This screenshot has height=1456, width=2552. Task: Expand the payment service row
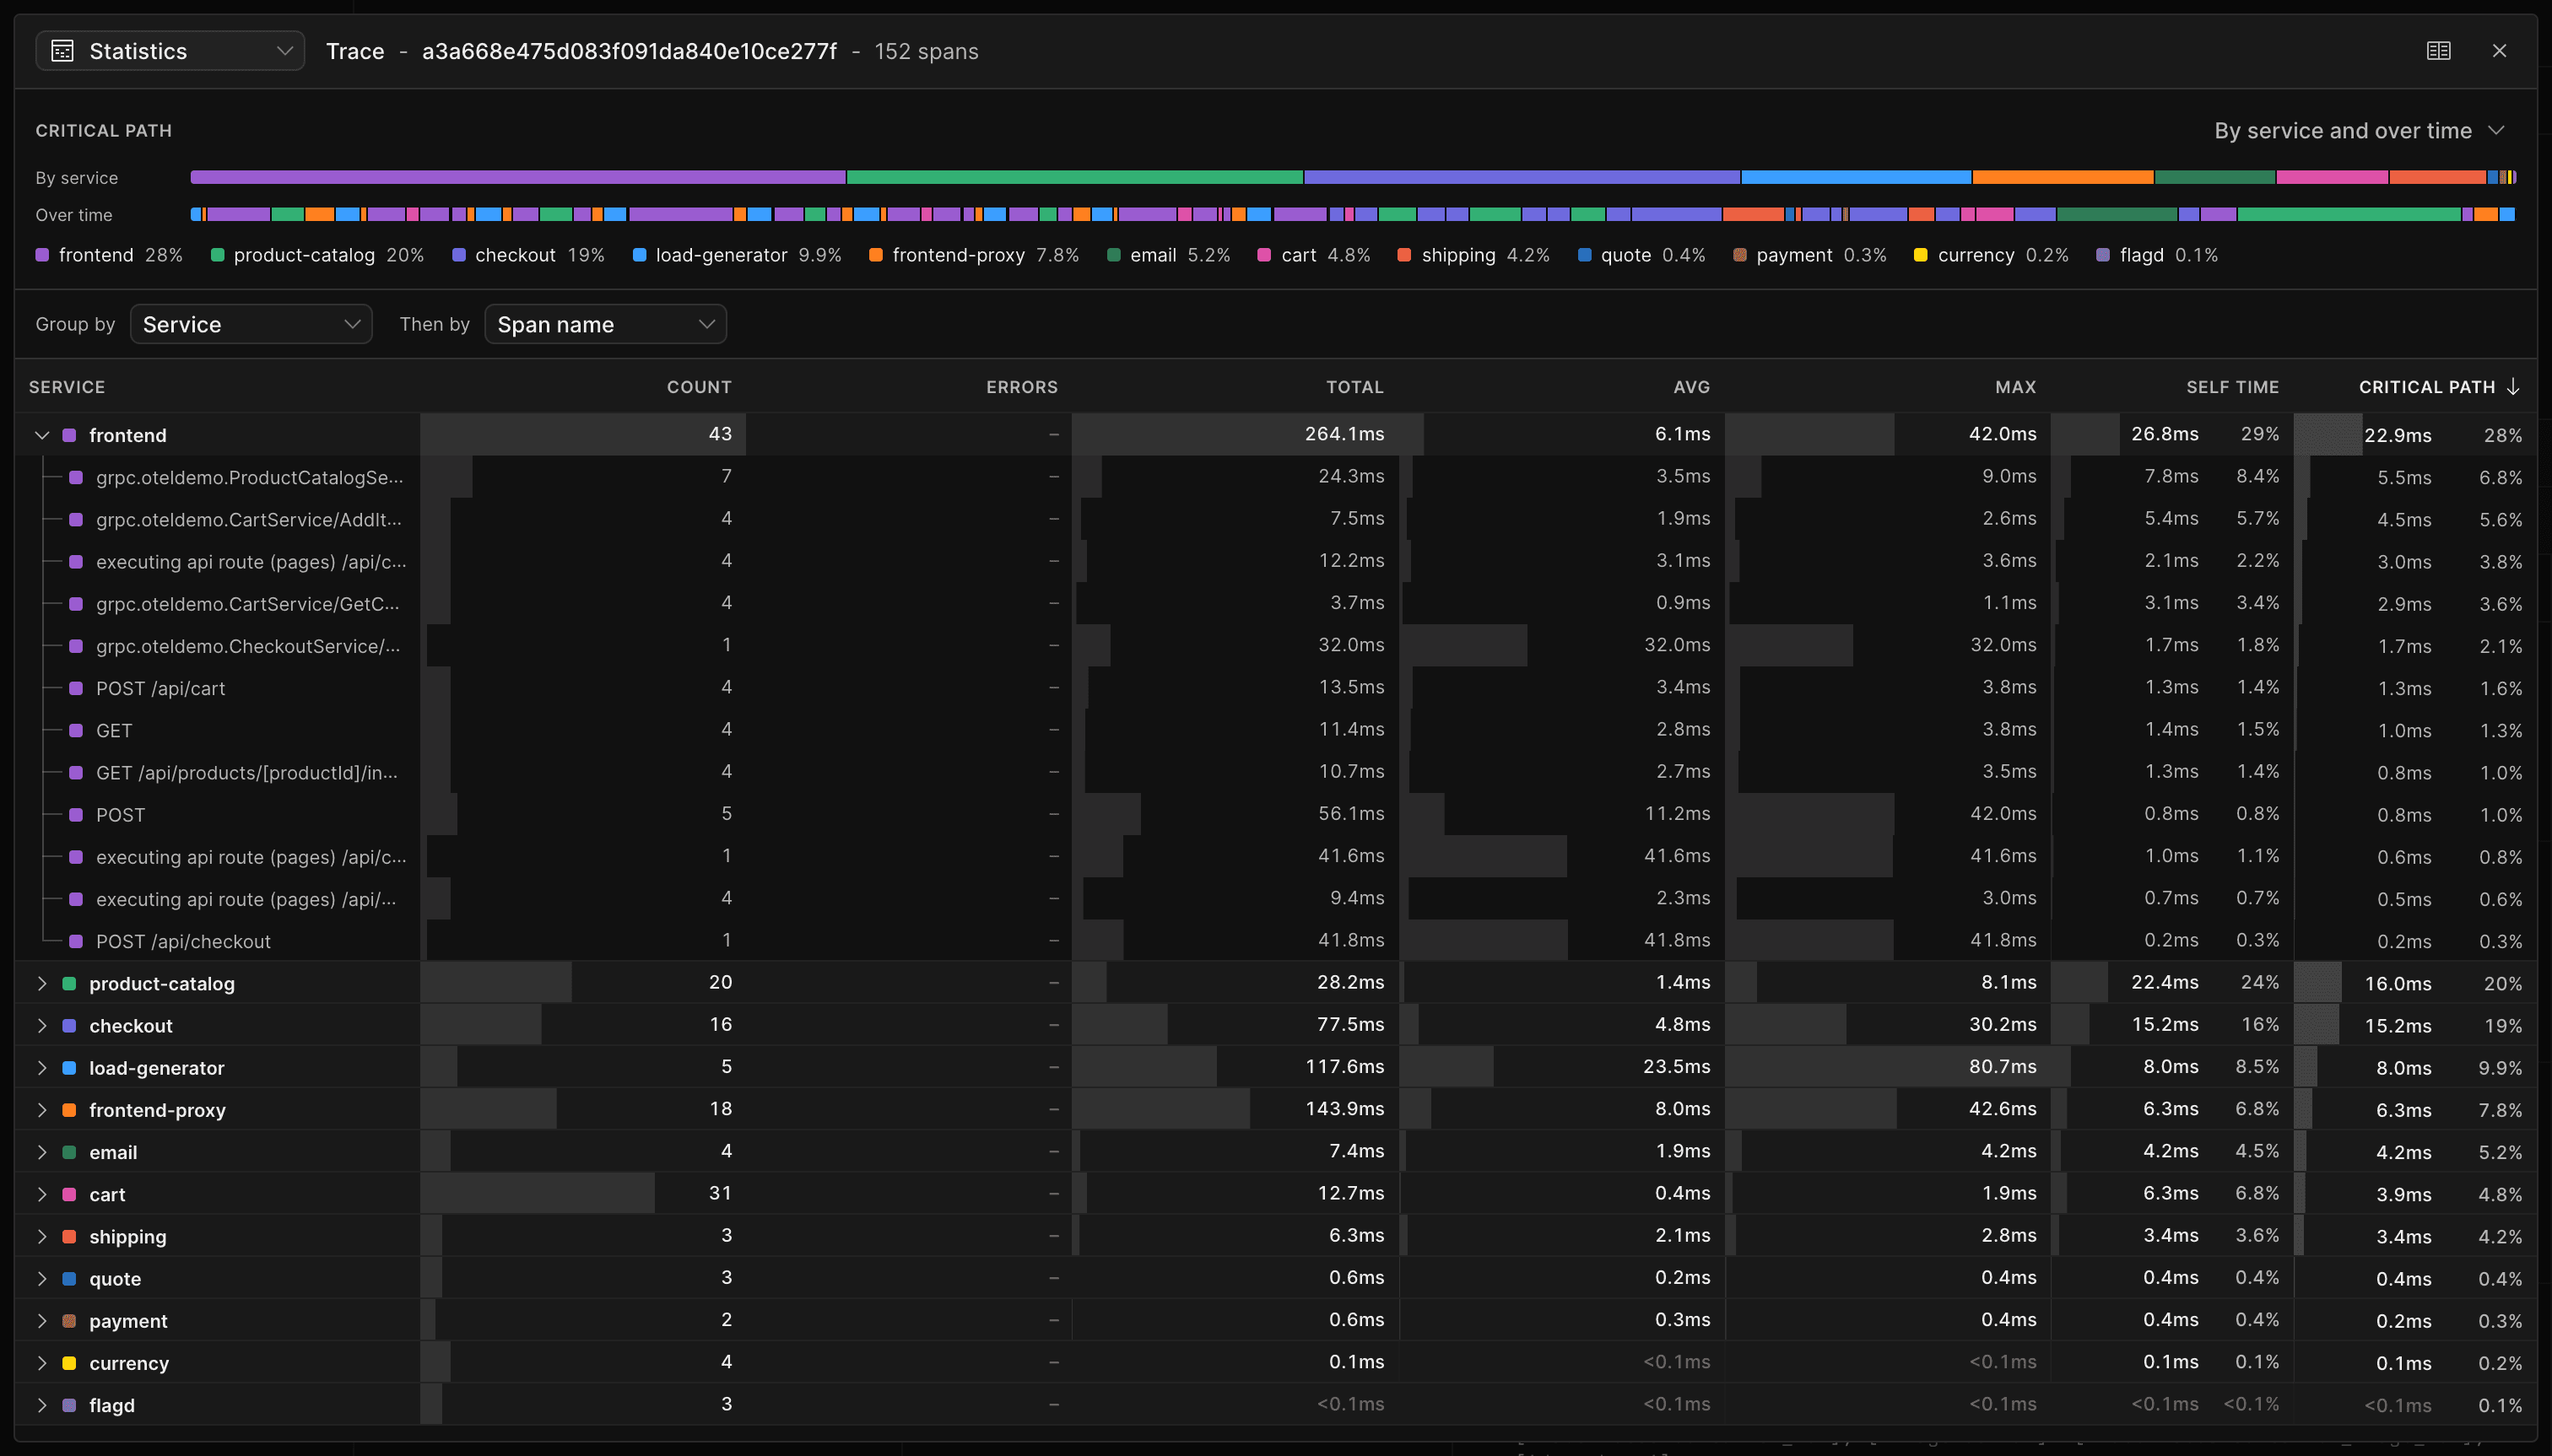coord(42,1321)
